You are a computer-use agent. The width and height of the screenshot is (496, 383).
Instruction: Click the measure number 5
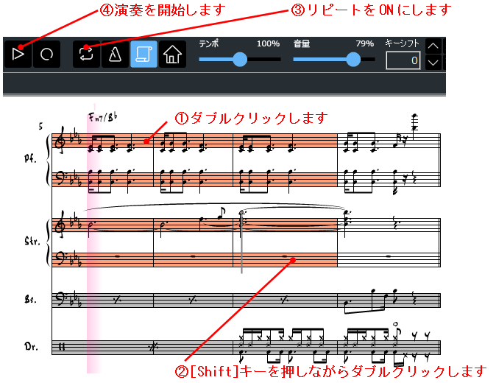tap(40, 126)
